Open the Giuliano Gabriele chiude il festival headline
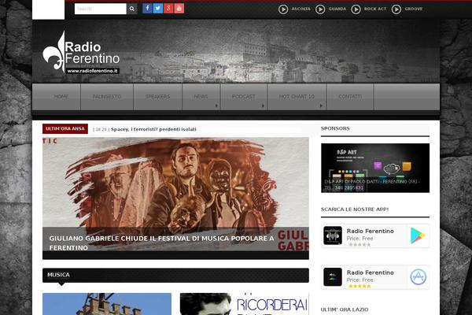472x315 pixels. [x=161, y=243]
